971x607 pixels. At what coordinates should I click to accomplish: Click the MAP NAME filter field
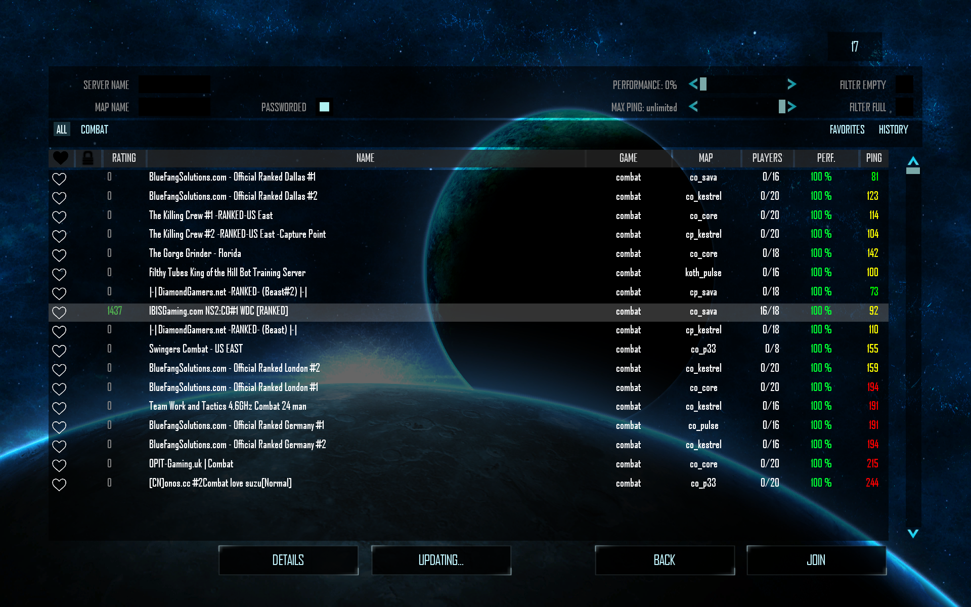[174, 107]
